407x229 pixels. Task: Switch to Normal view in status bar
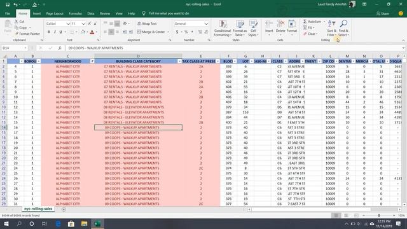(x=336, y=216)
